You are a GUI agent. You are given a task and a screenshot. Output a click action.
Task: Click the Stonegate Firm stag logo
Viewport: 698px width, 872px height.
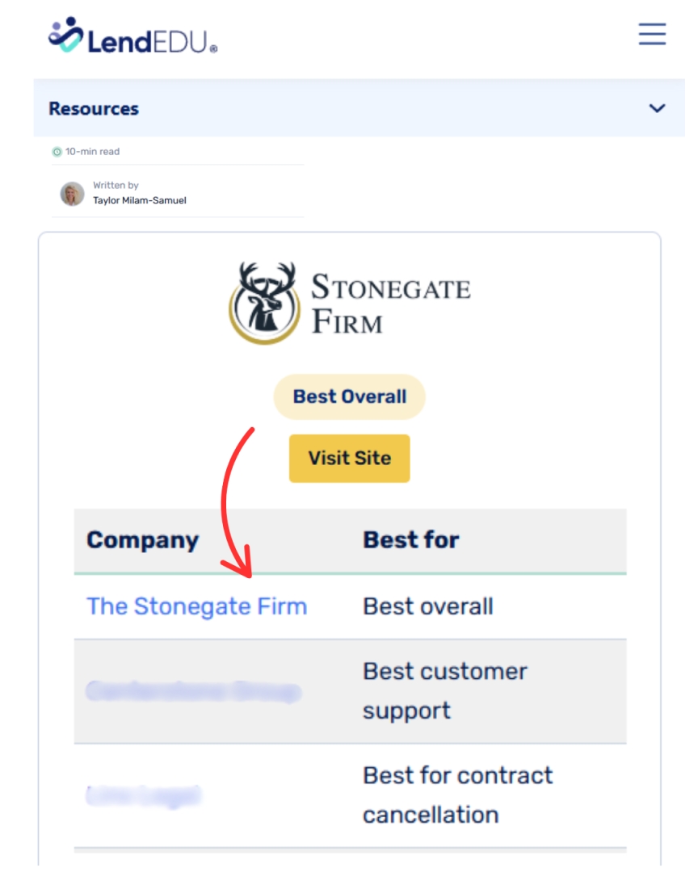tap(262, 303)
